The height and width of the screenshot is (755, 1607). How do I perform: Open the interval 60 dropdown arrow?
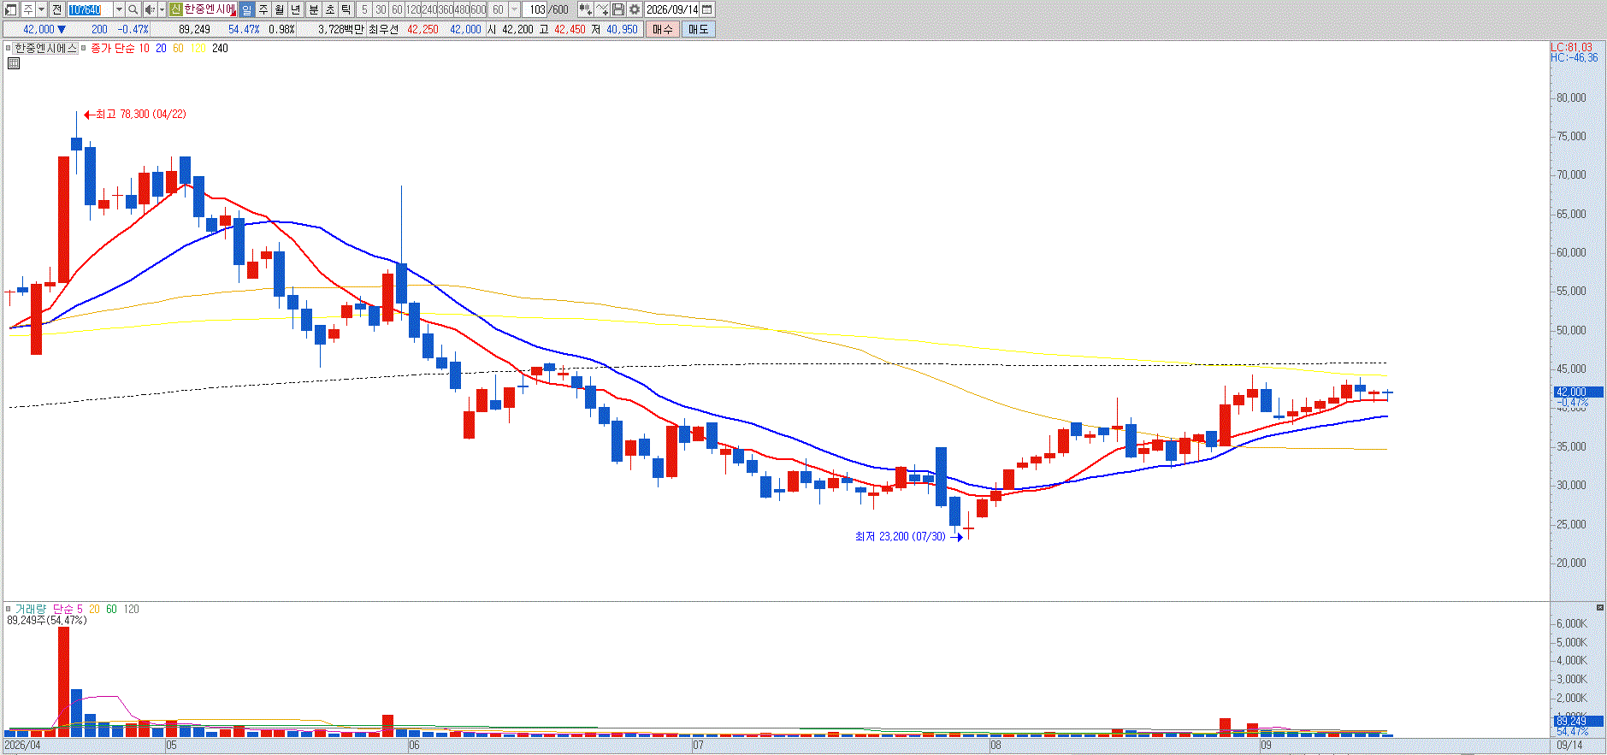[x=514, y=9]
